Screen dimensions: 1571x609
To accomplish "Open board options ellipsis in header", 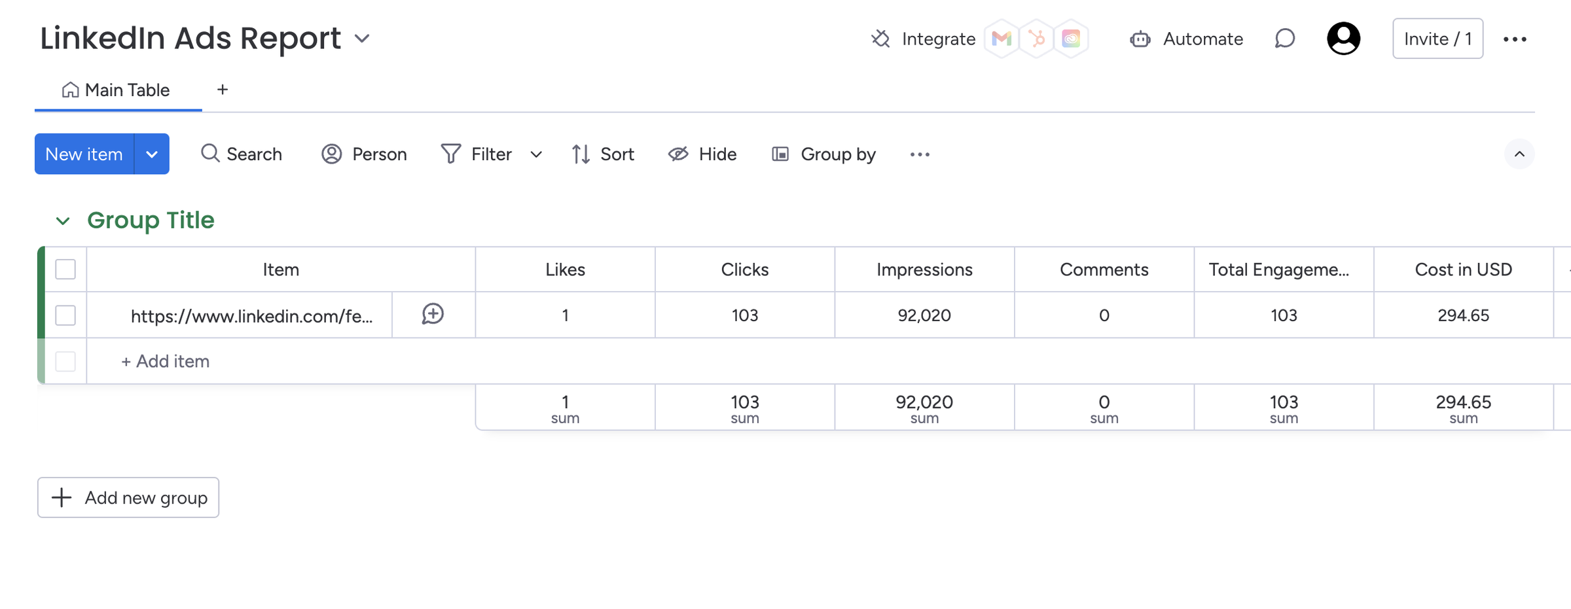I will [x=1515, y=39].
